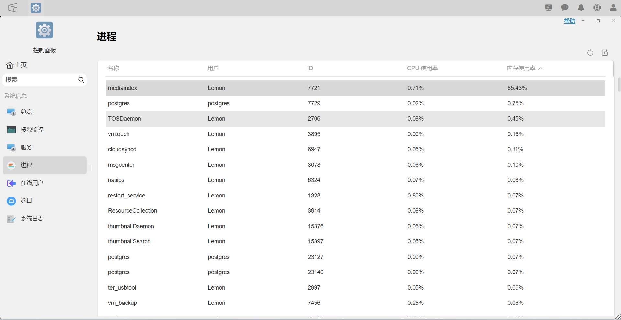The height and width of the screenshot is (320, 621).
Task: Open the resource monitor tray icon
Action: tap(549, 8)
